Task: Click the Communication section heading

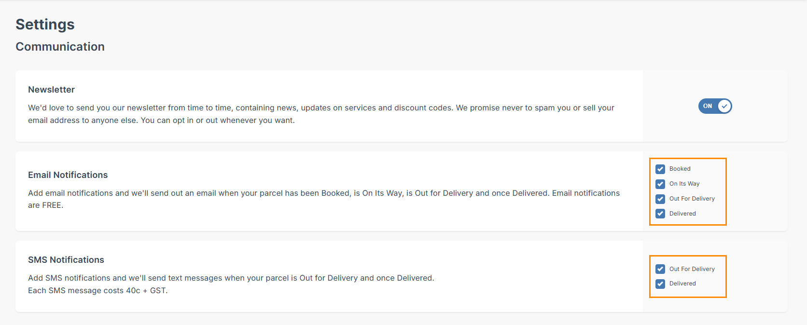Action: 60,47
